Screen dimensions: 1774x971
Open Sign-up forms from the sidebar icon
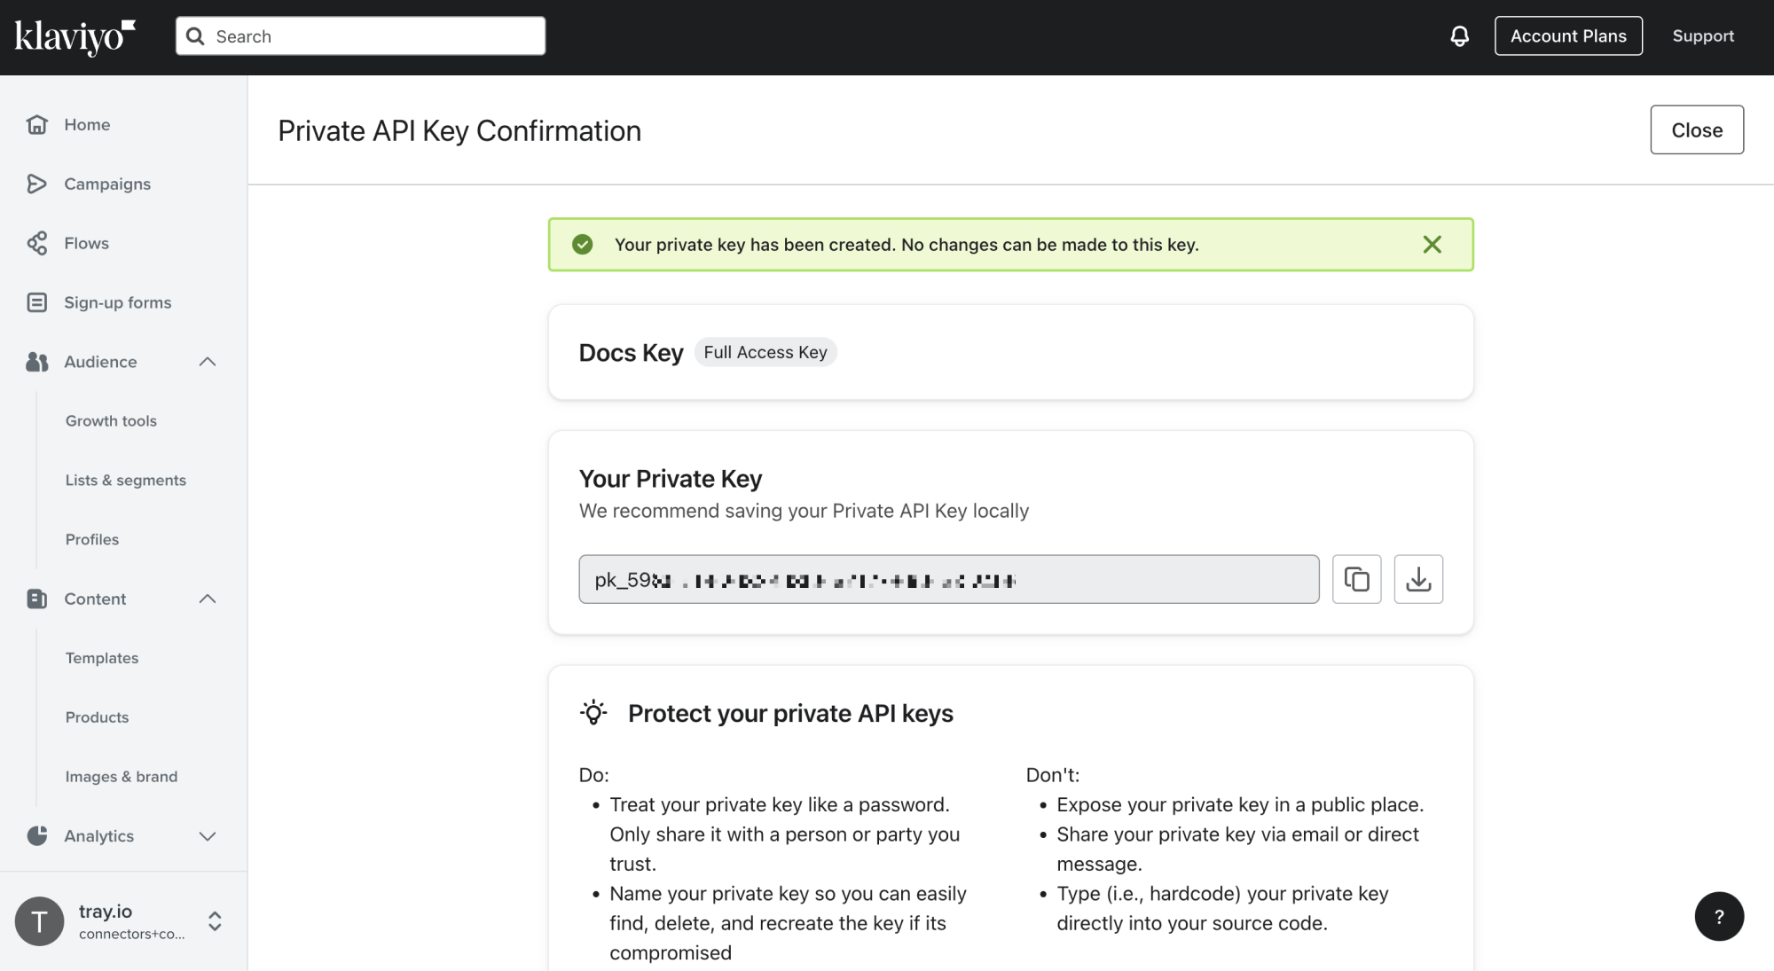(x=36, y=302)
